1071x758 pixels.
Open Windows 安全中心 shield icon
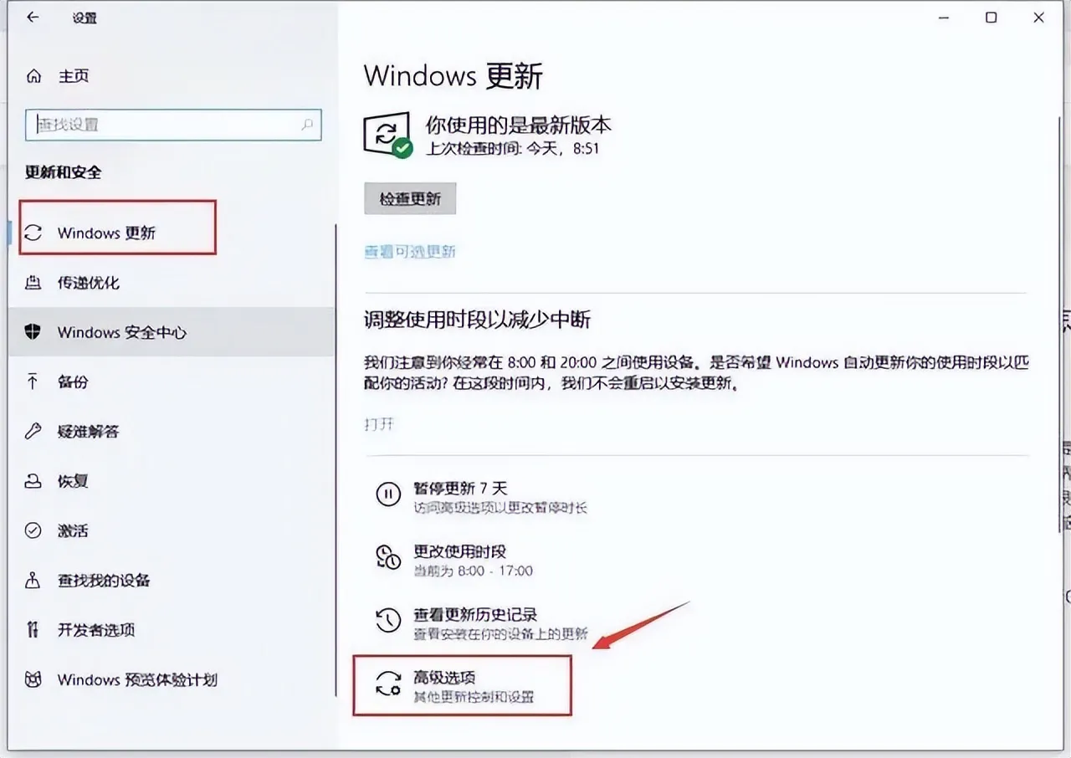(x=33, y=332)
